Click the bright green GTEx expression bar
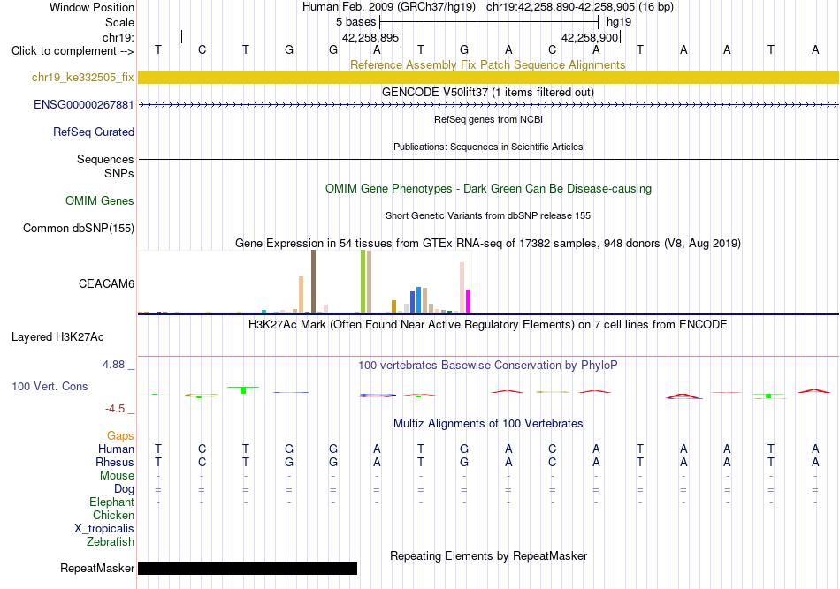This screenshot has height=589, width=840. (x=363, y=282)
